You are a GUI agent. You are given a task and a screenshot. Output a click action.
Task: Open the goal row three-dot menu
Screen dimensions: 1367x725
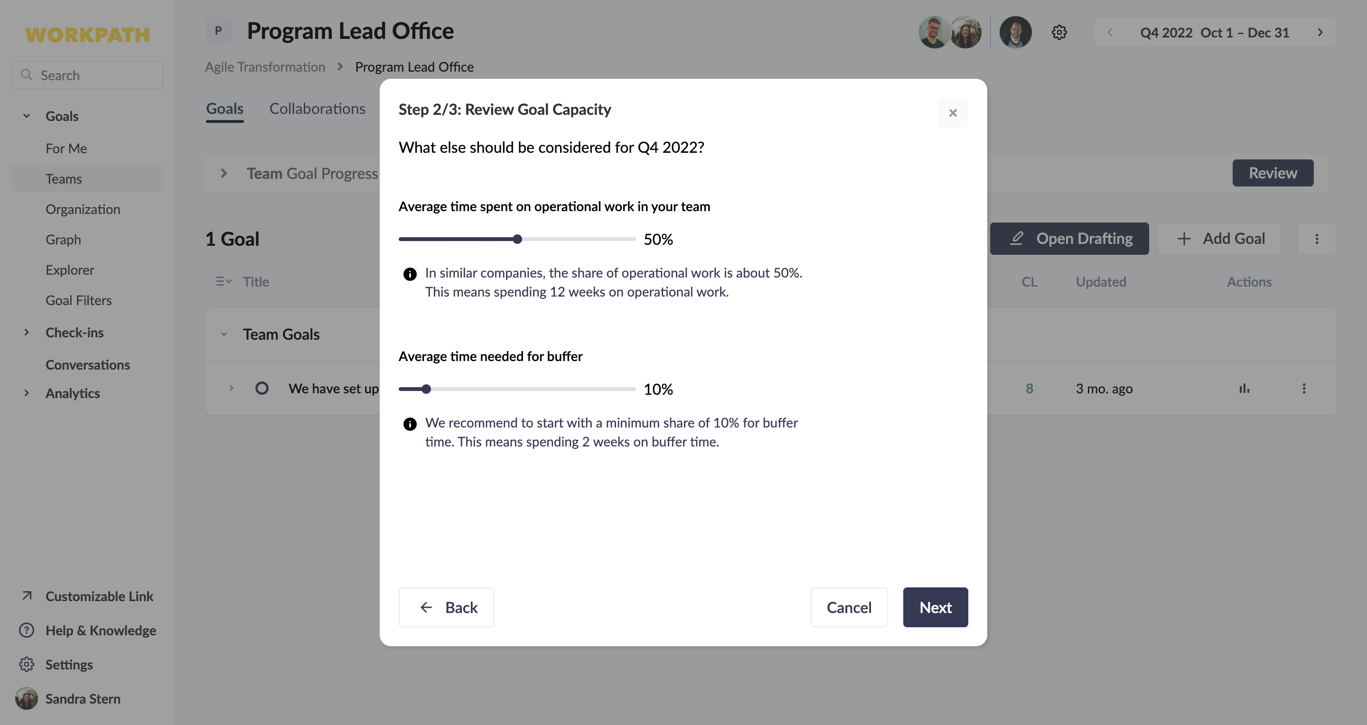[x=1304, y=388]
